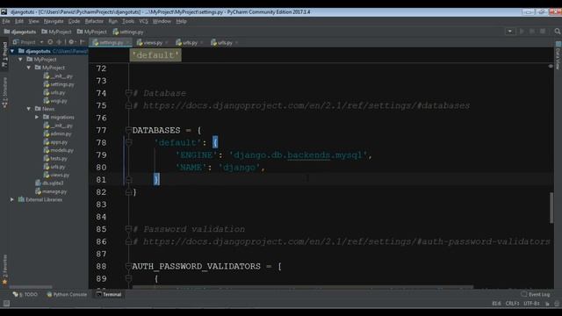
Task: Open the Help menu
Action: coord(182,21)
